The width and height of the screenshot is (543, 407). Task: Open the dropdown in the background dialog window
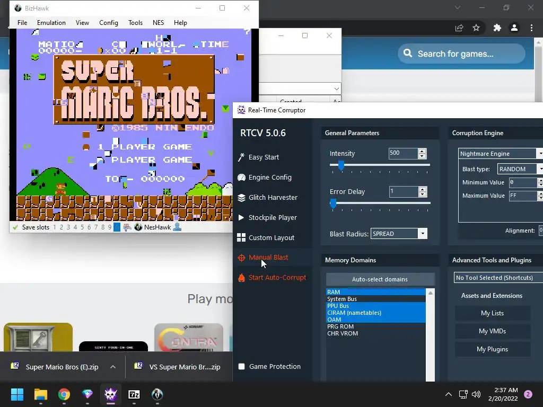(336, 89)
